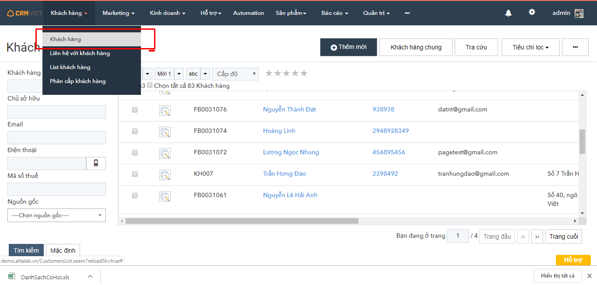Image resolution: width=597 pixels, height=285 pixels.
Task: Open the Tiêu chí lọc dropdown
Action: tap(530, 47)
